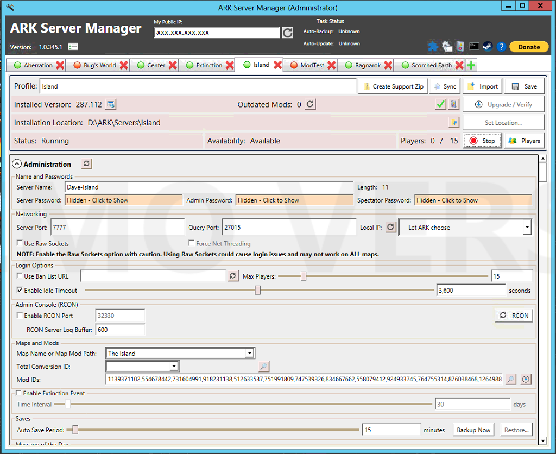The width and height of the screenshot is (556, 454).
Task: Refresh the public IP address
Action: coord(287,33)
